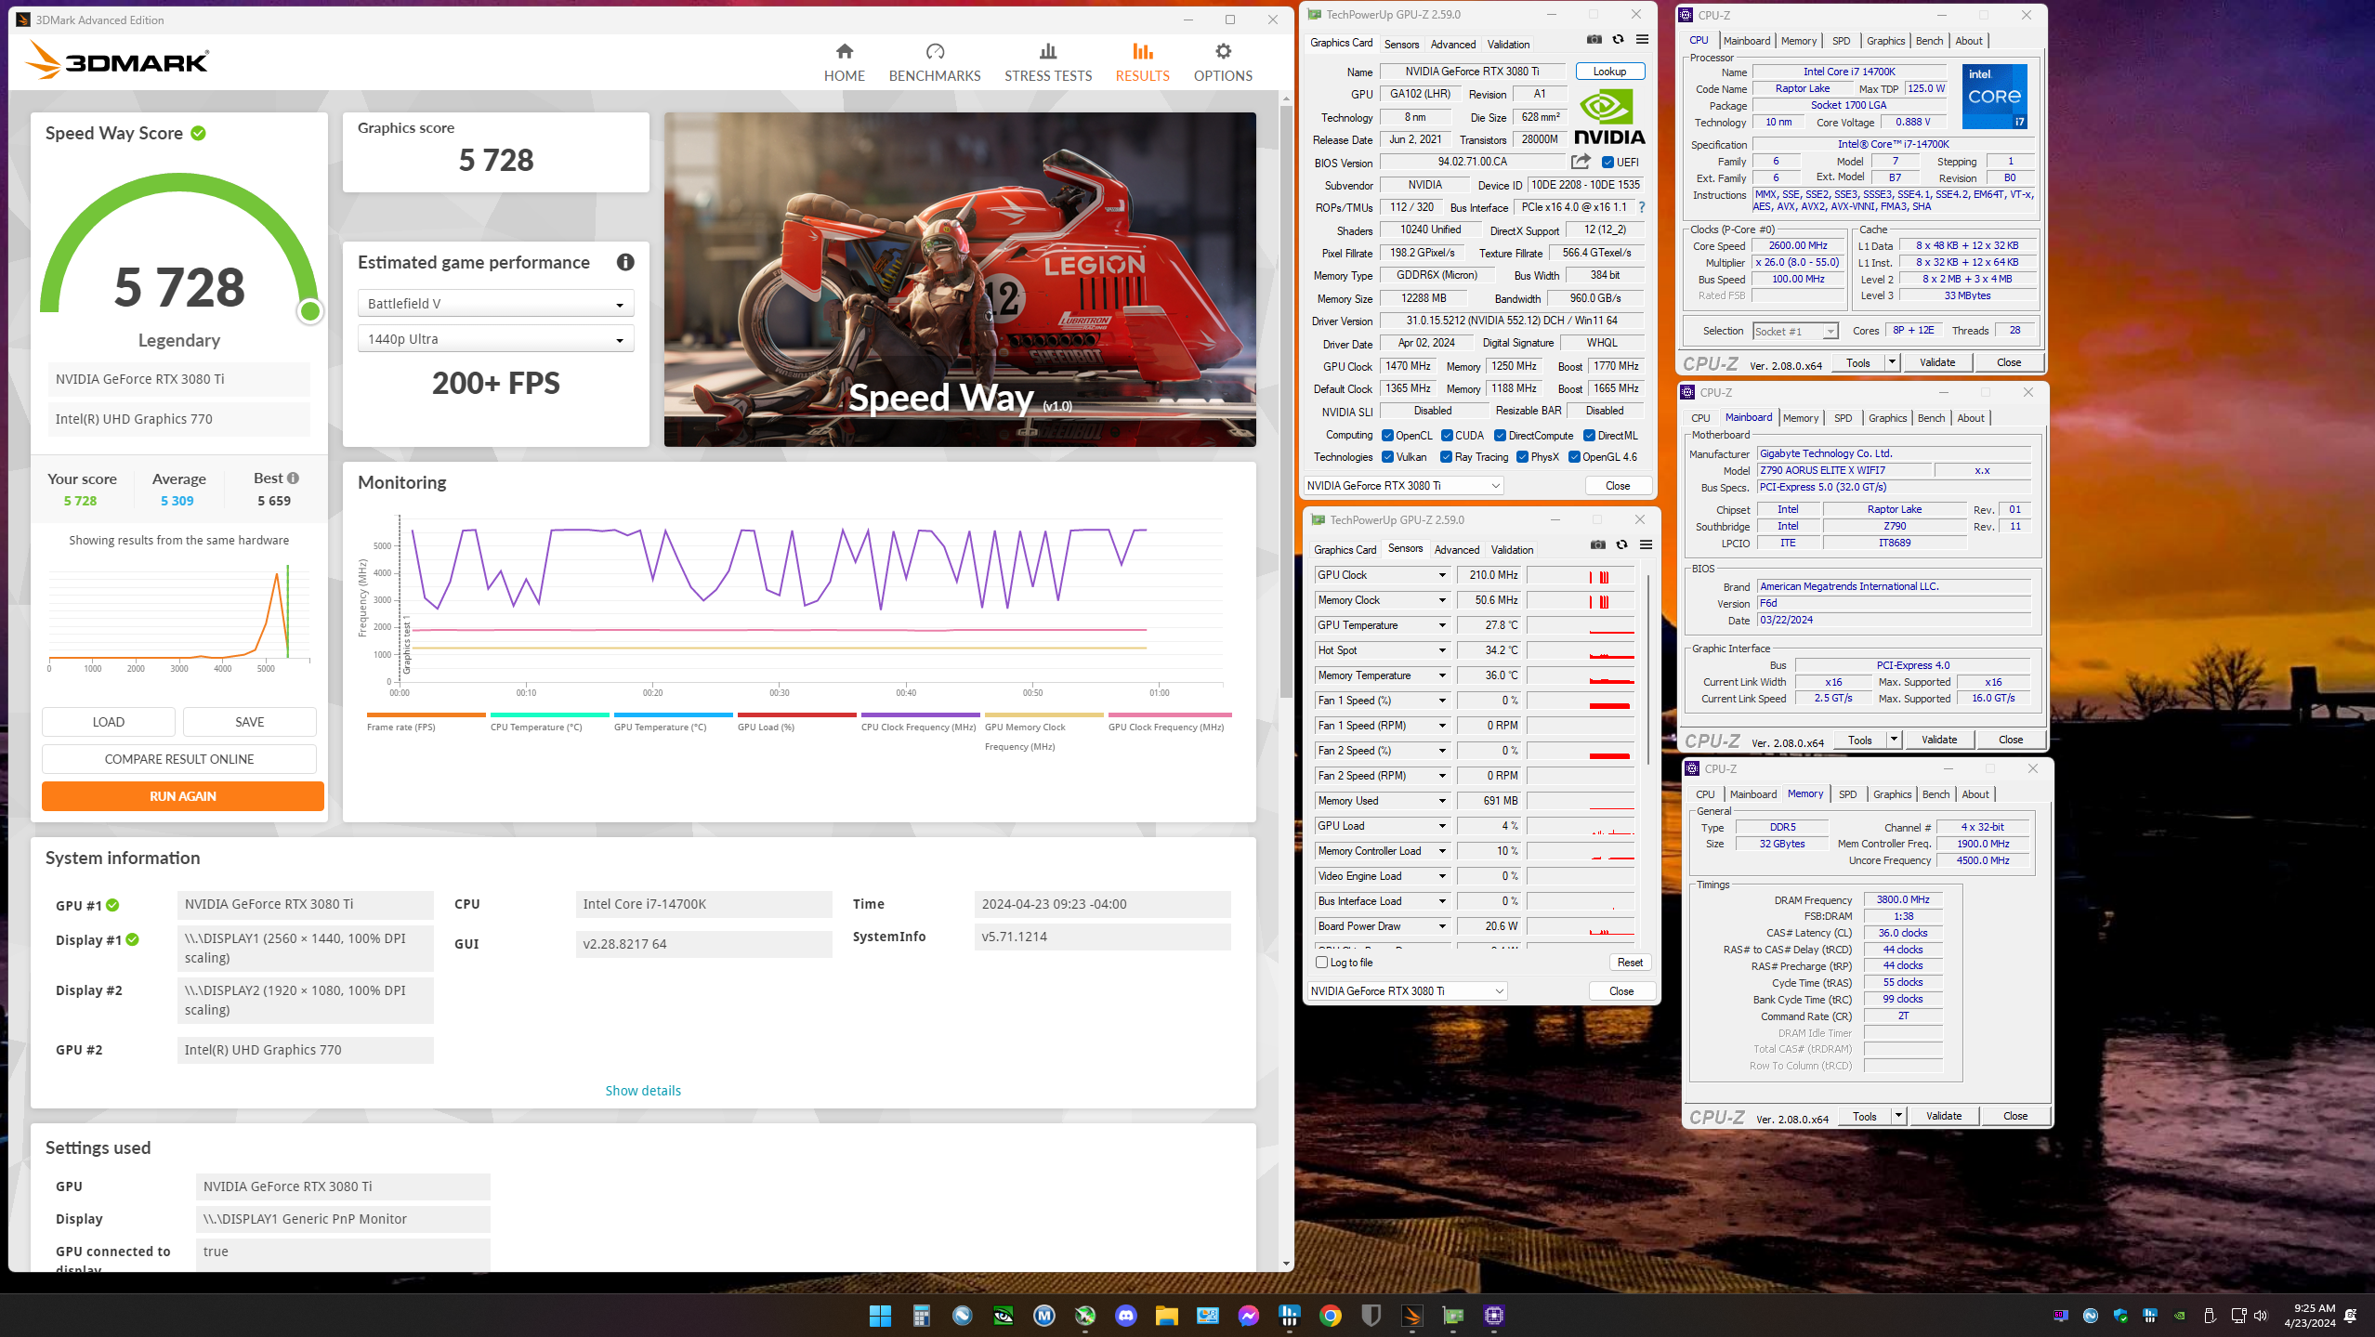Image resolution: width=2375 pixels, height=1337 pixels.
Task: Switch to Validation tab in GPU-Z Sensors window
Action: [1512, 549]
